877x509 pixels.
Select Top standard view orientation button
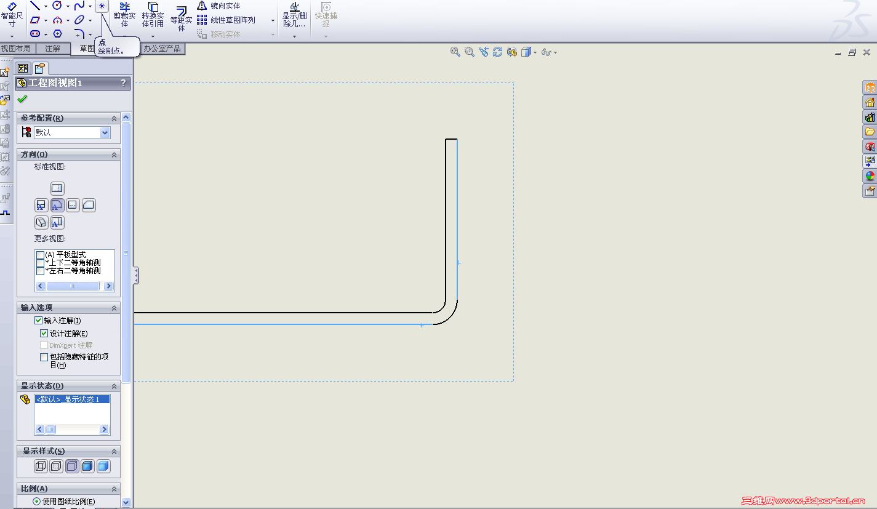pos(57,188)
